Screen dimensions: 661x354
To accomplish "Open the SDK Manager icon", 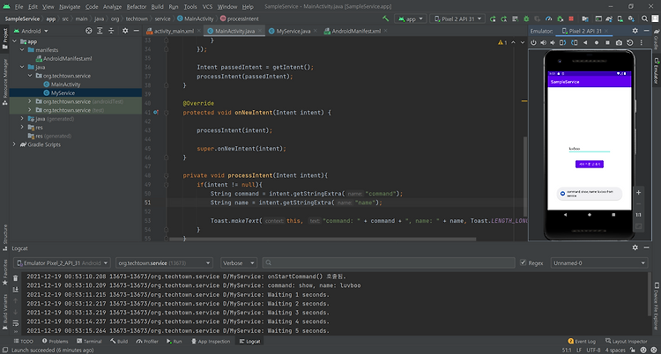I will click(631, 19).
